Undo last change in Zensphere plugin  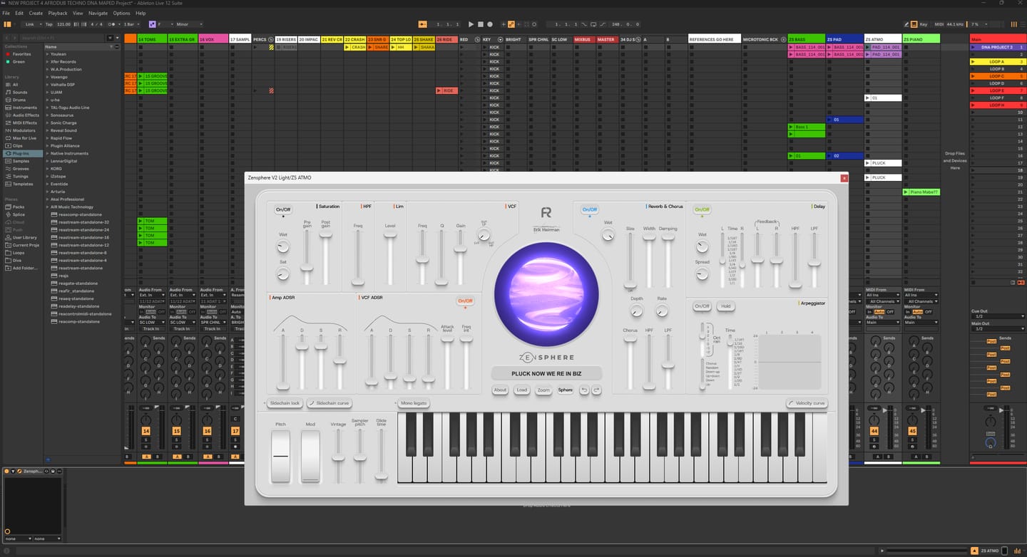pyautogui.click(x=584, y=390)
